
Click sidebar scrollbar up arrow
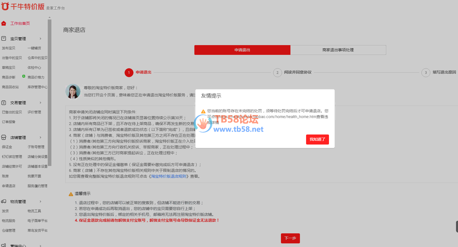[x=50, y=17]
